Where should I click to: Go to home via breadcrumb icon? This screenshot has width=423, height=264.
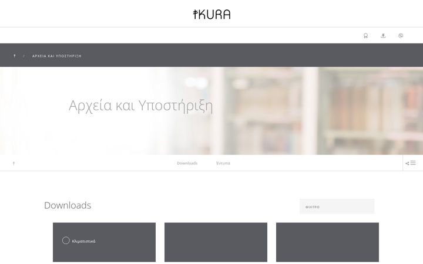pyautogui.click(x=15, y=56)
